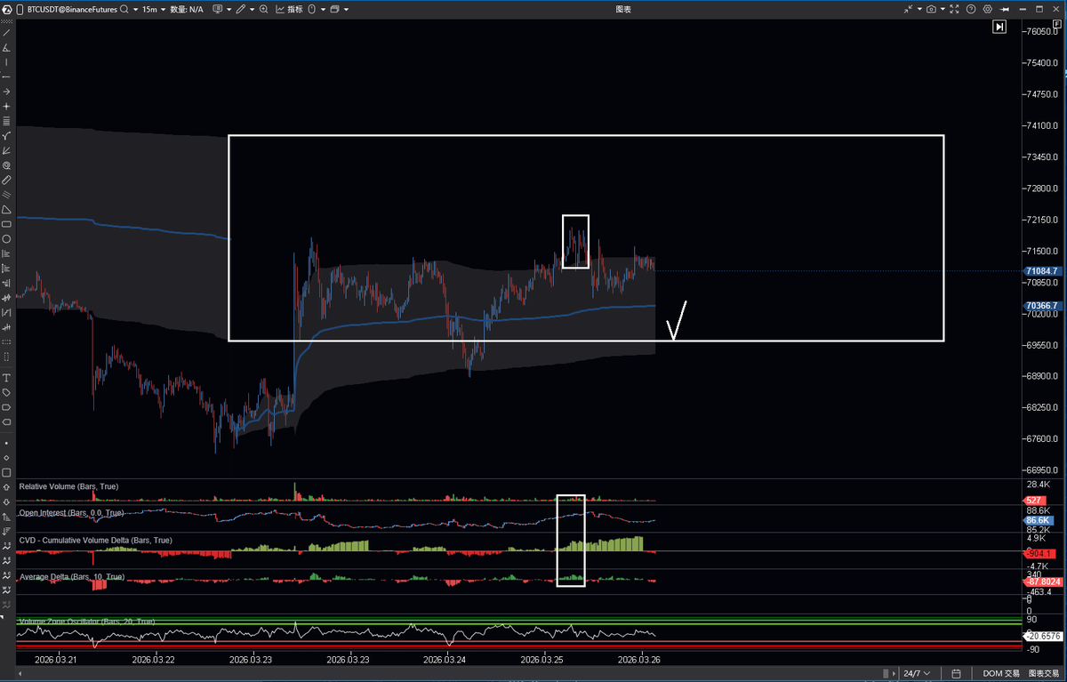
Task: Click the chart display monitor icon
Action: click(x=217, y=9)
